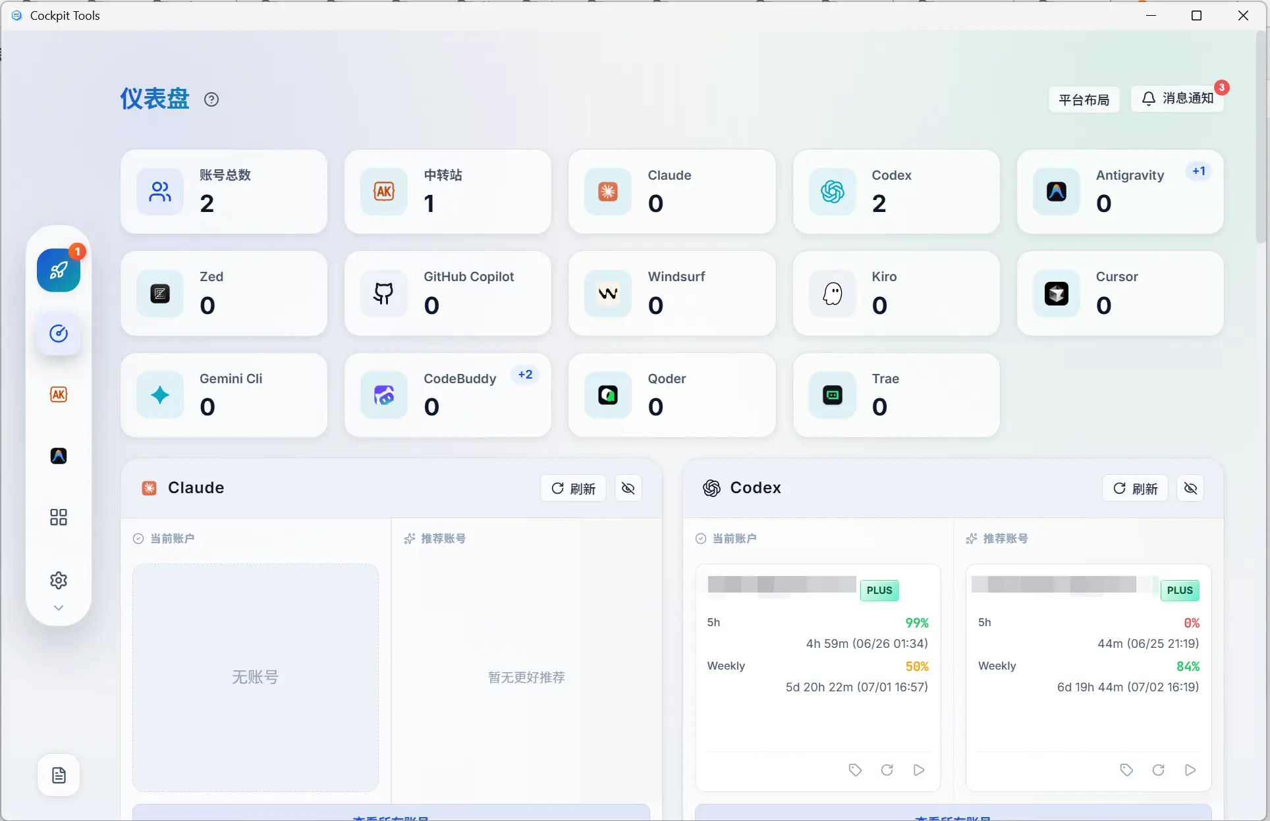1270x821 pixels.
Task: Click the PLUS badge on current Codex account
Action: point(879,591)
